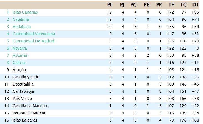Sort standings by the Pt column header

(109, 5)
